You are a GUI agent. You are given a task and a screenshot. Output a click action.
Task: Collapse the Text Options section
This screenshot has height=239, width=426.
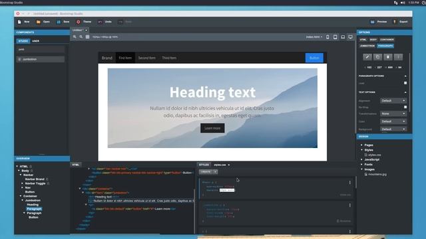point(405,92)
